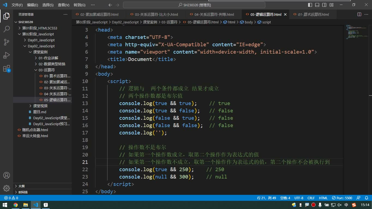Click the Sogou input method tray icon
This screenshot has width=372, height=209.
point(354,205)
